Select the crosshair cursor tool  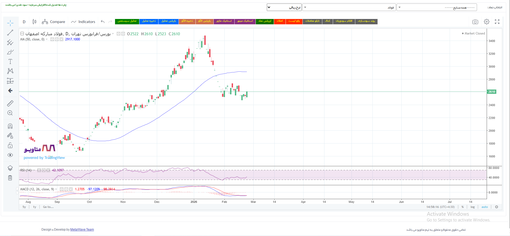pyautogui.click(x=10, y=23)
